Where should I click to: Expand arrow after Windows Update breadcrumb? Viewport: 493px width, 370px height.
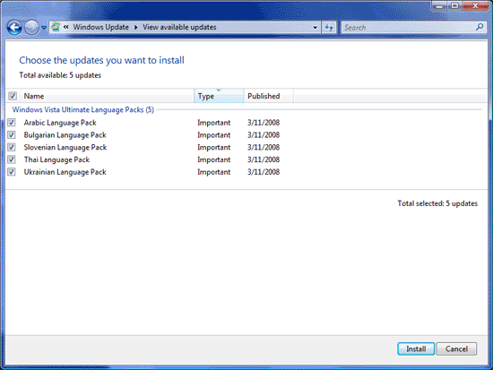(136, 28)
